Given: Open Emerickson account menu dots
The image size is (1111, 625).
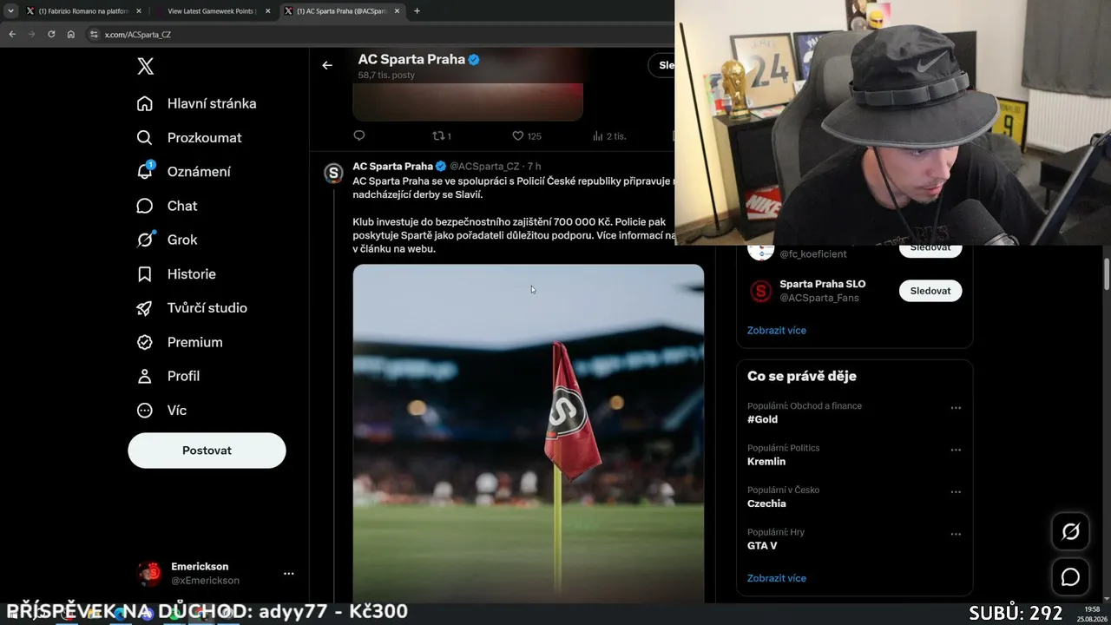Looking at the screenshot, I should coord(288,573).
